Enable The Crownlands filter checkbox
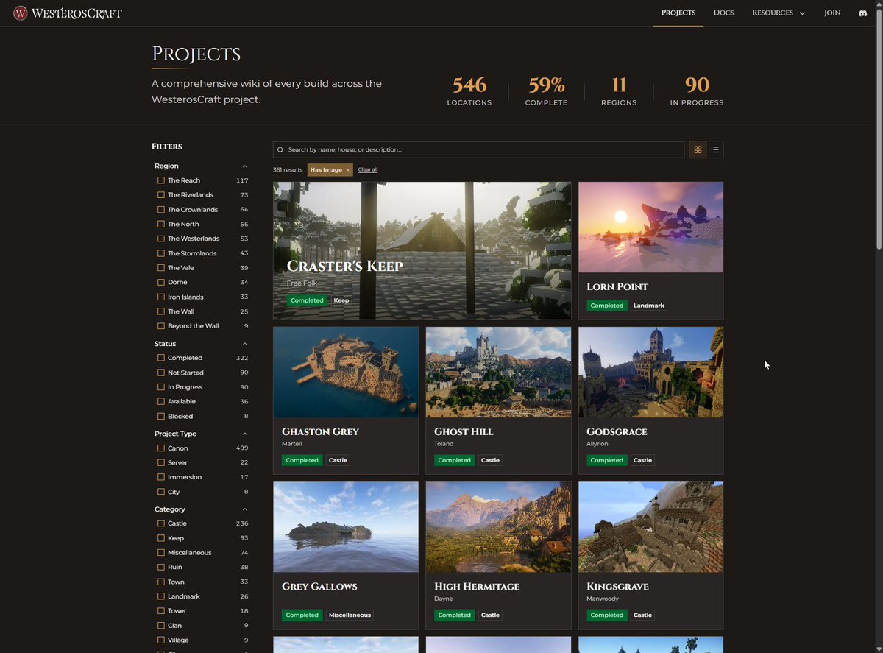The height and width of the screenshot is (653, 883). click(161, 210)
